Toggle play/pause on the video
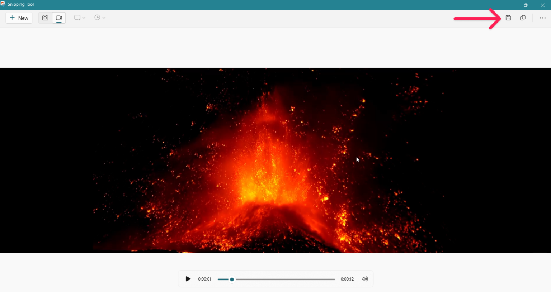This screenshot has width=551, height=292. [188, 279]
